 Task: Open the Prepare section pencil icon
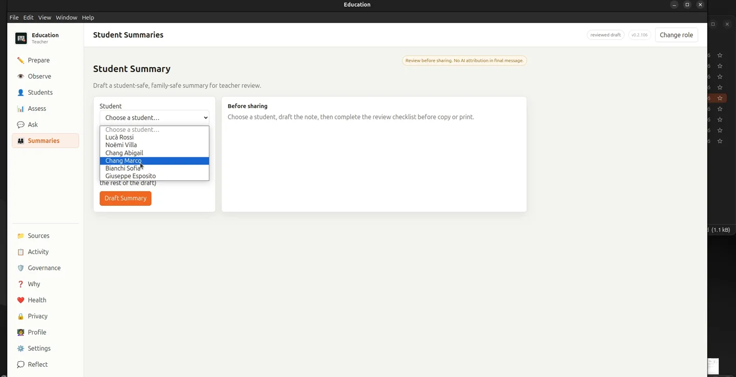coord(20,60)
